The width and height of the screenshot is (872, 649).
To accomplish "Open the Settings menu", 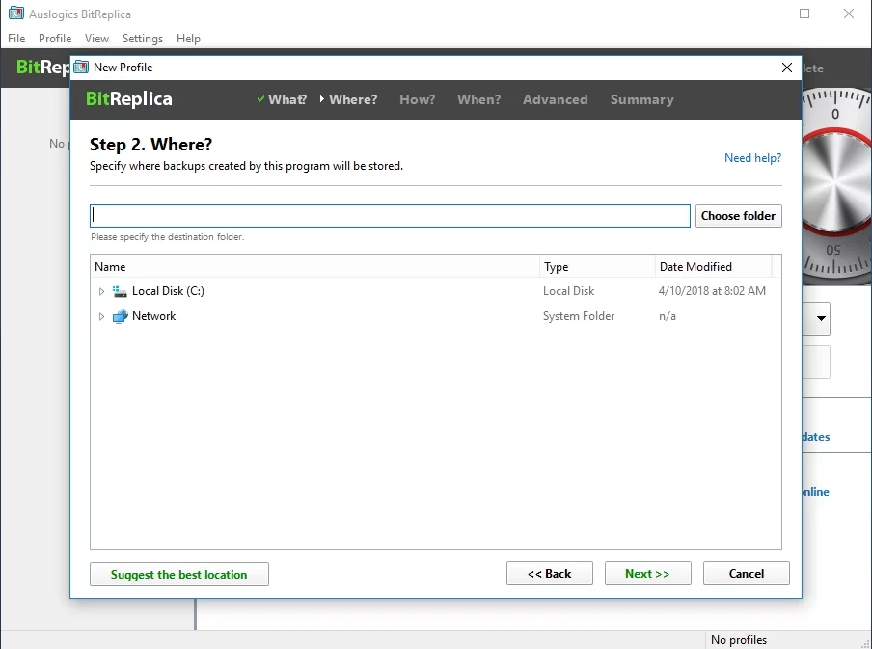I will tap(143, 39).
